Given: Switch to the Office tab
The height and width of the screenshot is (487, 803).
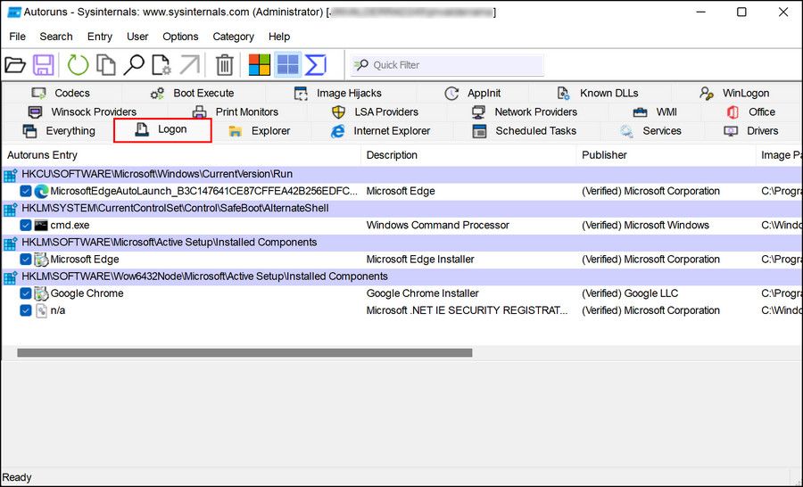Looking at the screenshot, I should [x=750, y=112].
